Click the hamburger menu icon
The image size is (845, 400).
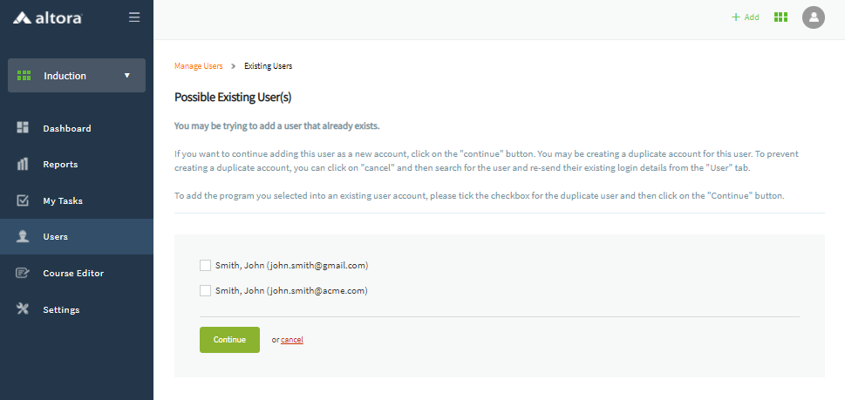click(x=133, y=17)
